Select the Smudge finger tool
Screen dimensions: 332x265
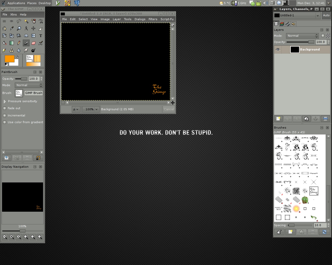[26, 50]
